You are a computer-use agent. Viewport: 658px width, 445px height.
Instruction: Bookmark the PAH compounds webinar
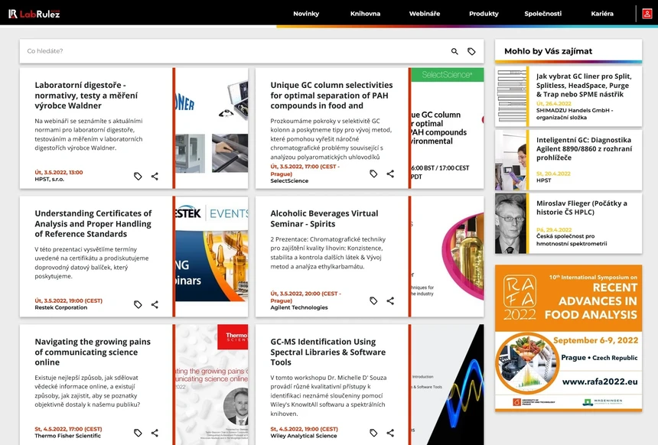[373, 174]
